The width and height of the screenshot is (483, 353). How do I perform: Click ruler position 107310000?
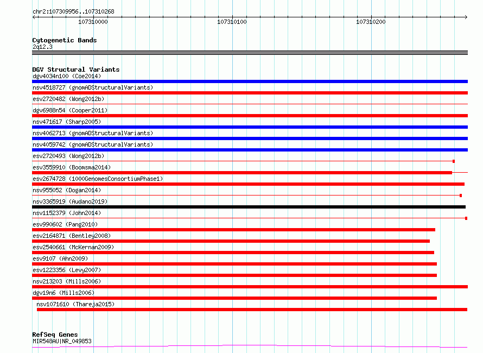coord(93,22)
